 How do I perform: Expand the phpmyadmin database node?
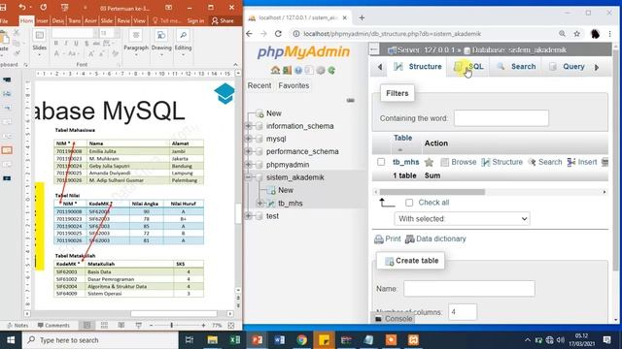tap(249, 165)
